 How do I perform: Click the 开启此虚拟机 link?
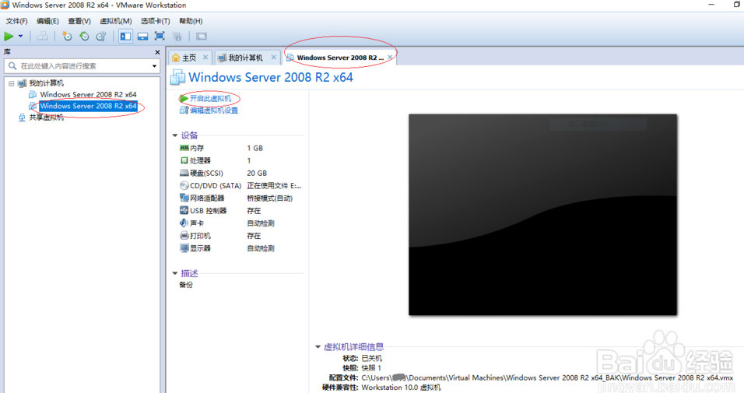tap(210, 98)
